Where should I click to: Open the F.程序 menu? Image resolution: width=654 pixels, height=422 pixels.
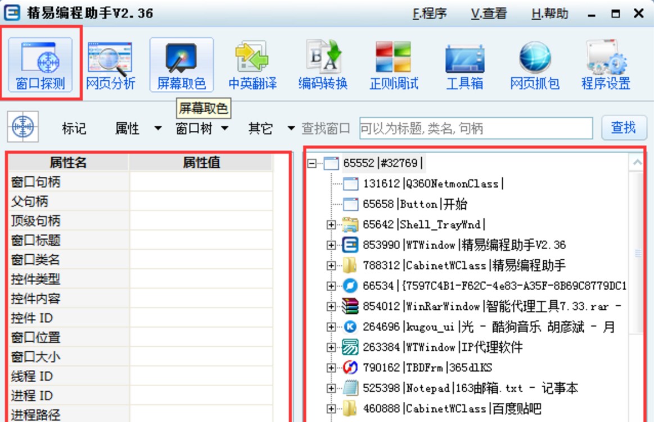tap(430, 13)
